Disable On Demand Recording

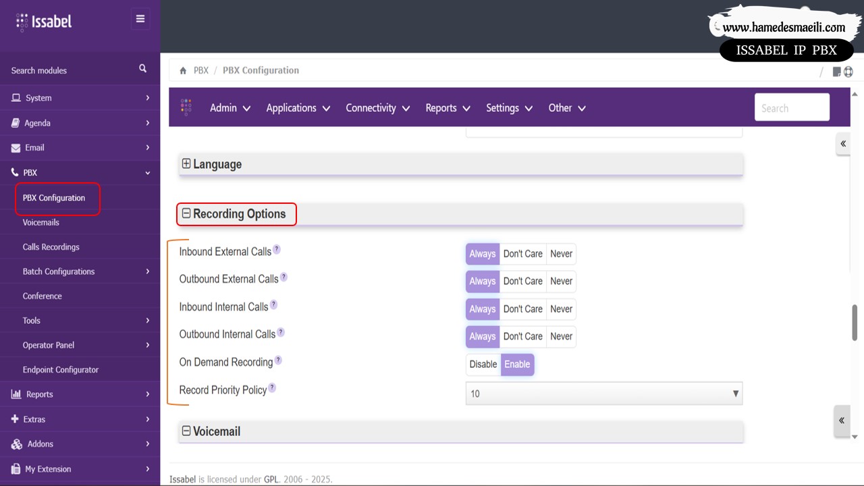pyautogui.click(x=483, y=364)
